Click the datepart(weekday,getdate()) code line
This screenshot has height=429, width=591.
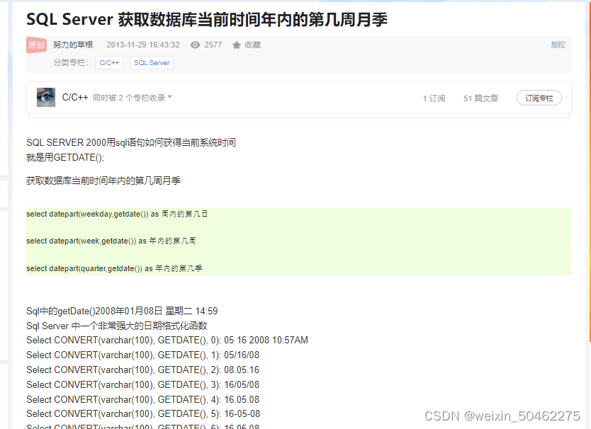point(117,214)
